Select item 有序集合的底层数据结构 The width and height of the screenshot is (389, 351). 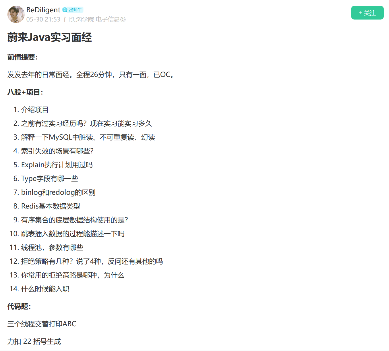click(x=75, y=220)
